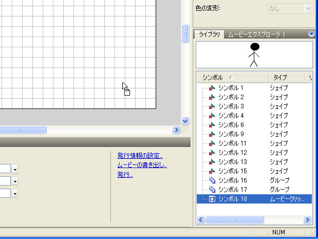Select the シンボル 18 row name

coord(233,199)
